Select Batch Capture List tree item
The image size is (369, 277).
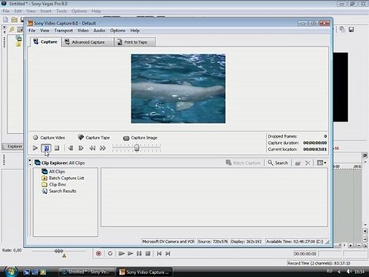click(63, 178)
